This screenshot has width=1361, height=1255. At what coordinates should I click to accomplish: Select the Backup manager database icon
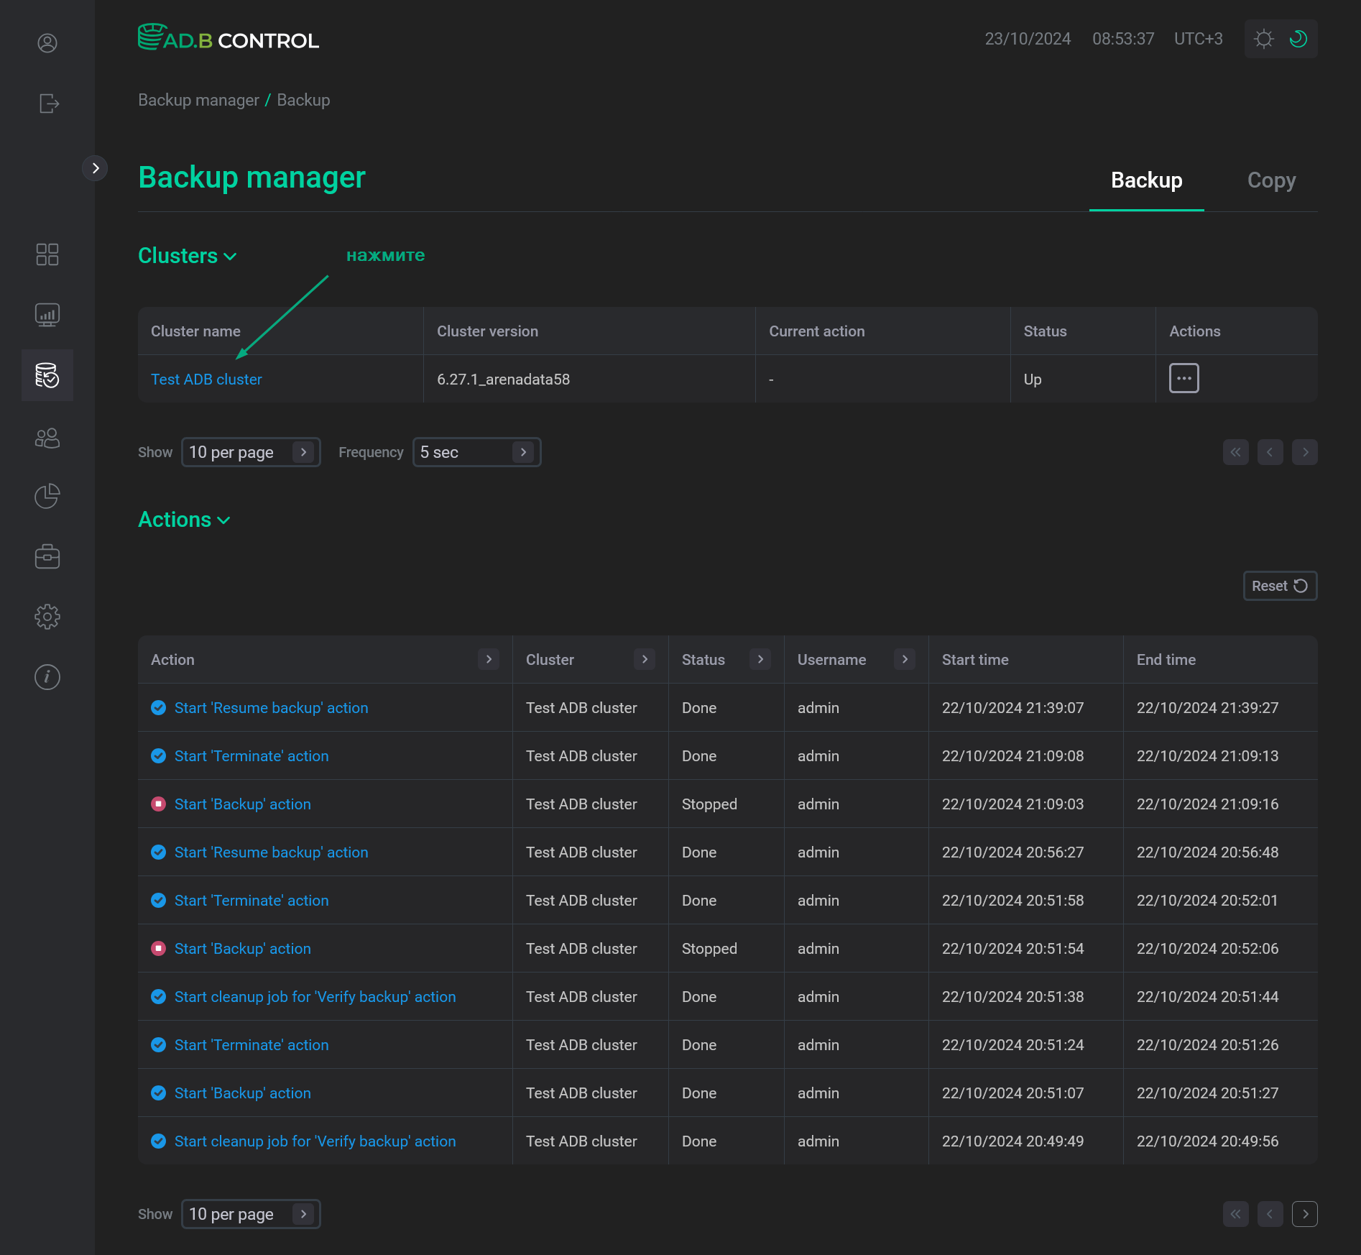tap(47, 375)
